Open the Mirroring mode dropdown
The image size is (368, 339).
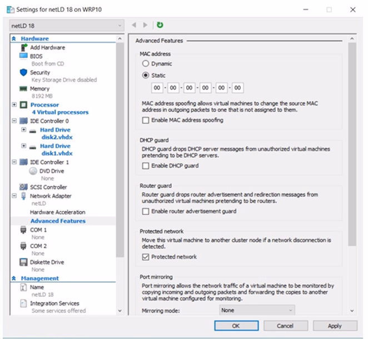(256, 310)
